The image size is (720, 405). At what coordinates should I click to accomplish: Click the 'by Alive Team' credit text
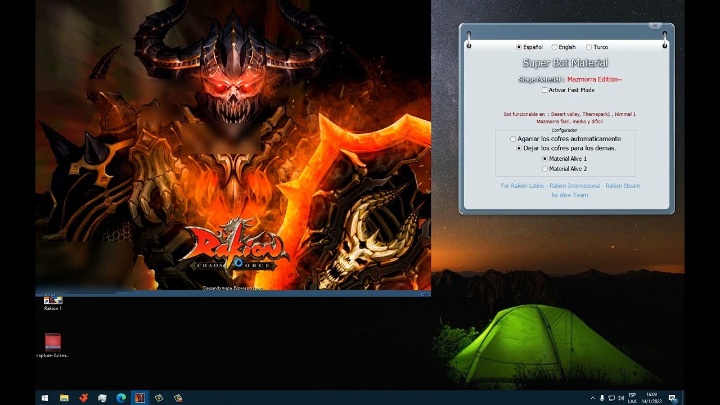coord(570,195)
